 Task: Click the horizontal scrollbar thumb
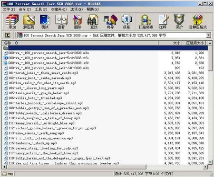tap(77, 167)
